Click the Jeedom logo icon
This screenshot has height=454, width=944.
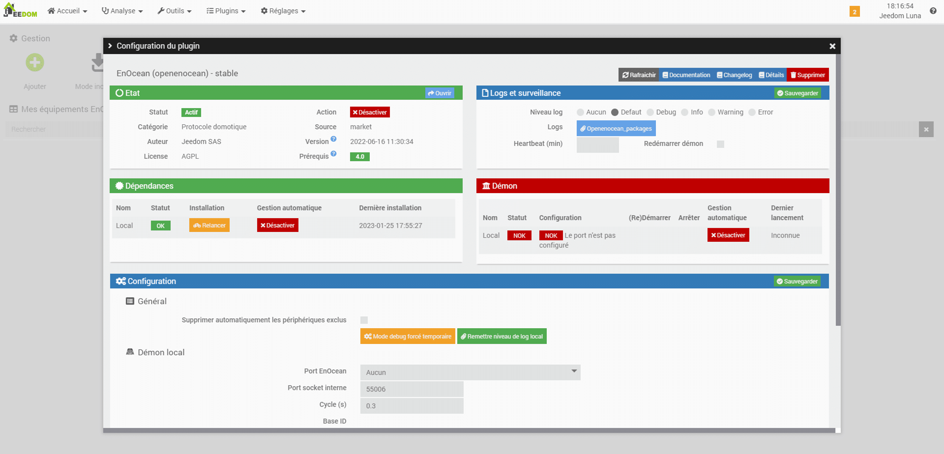[20, 10]
